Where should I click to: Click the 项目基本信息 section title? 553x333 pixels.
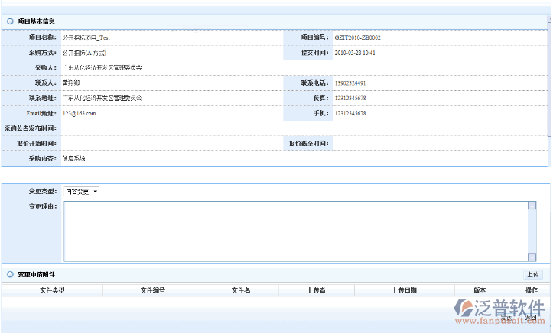pyautogui.click(x=36, y=21)
